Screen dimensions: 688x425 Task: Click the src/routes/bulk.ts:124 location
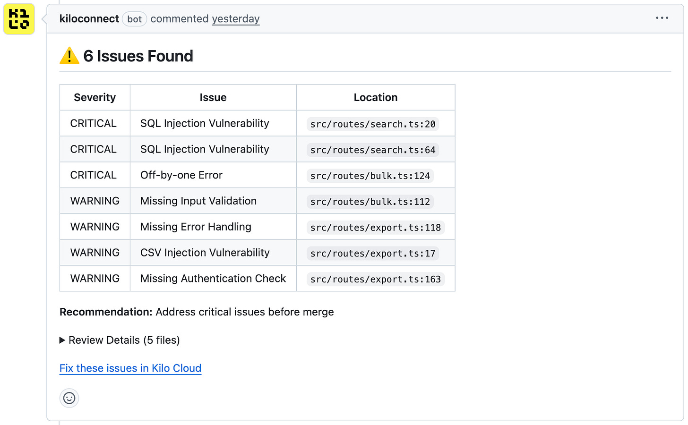pos(370,176)
